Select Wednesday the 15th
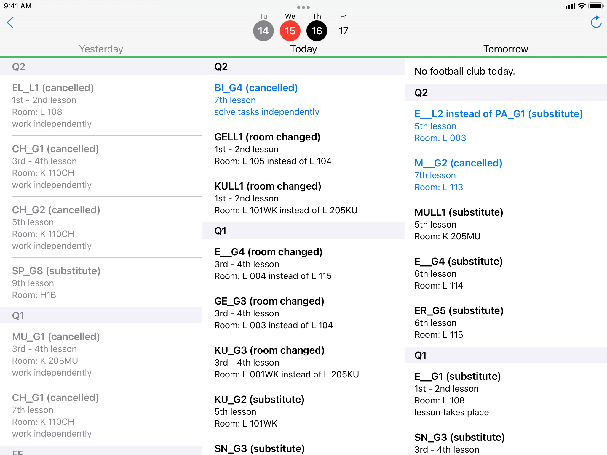Image resolution: width=607 pixels, height=455 pixels. click(x=290, y=27)
